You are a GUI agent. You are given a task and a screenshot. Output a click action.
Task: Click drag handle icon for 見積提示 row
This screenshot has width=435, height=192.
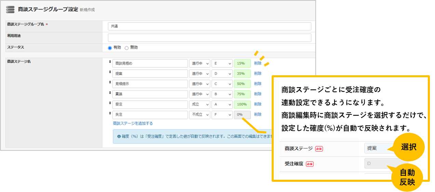coord(110,82)
